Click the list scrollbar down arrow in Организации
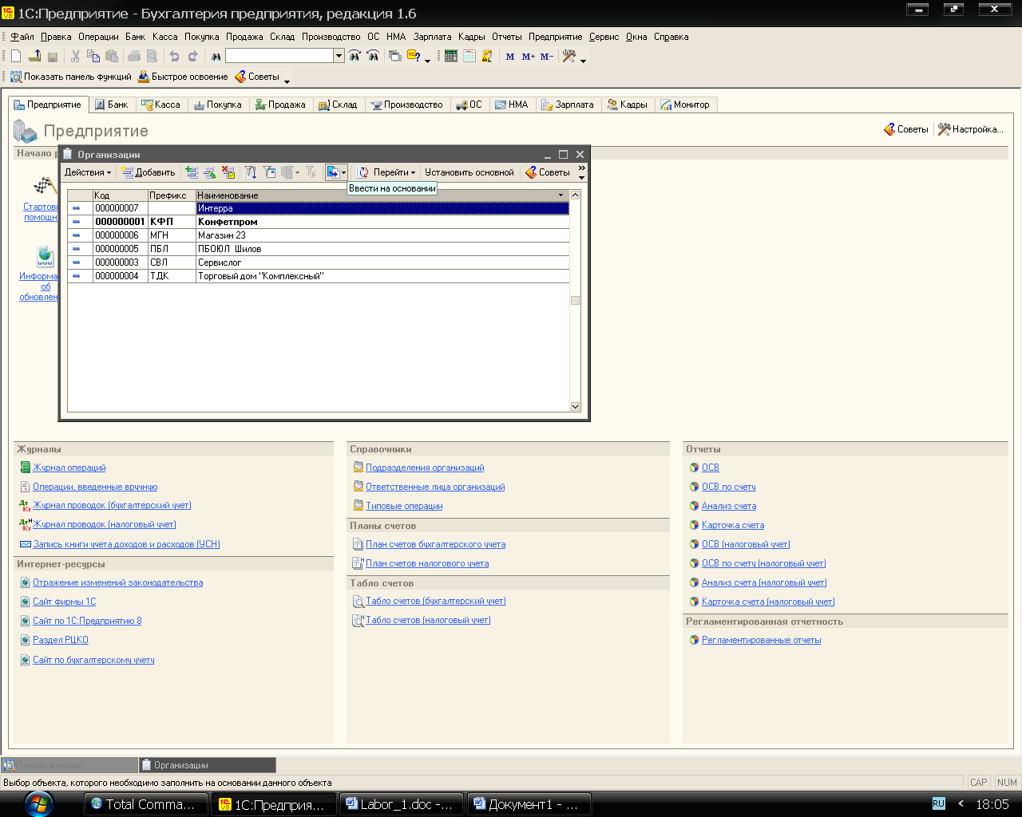1022x817 pixels. tap(575, 406)
